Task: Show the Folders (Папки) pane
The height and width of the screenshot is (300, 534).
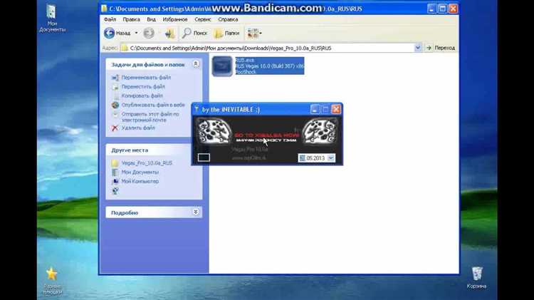Action: [x=226, y=33]
